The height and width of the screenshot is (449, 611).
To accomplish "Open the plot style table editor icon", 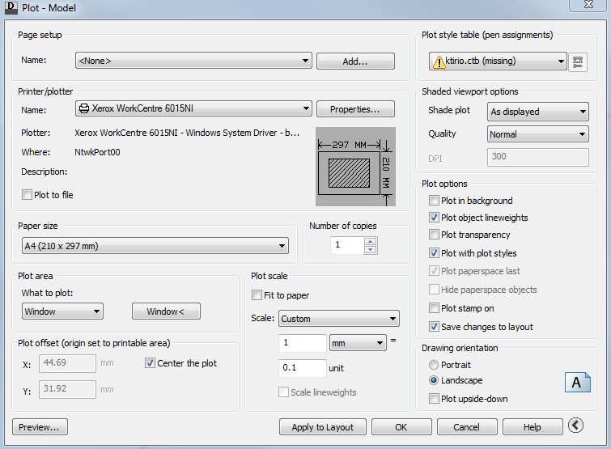I will pos(578,61).
